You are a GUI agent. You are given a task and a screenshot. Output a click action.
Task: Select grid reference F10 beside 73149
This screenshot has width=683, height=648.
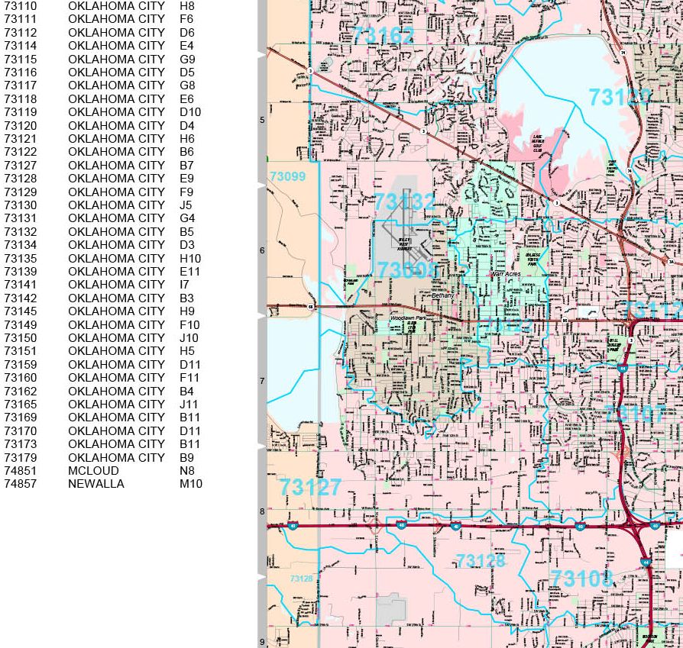click(189, 324)
